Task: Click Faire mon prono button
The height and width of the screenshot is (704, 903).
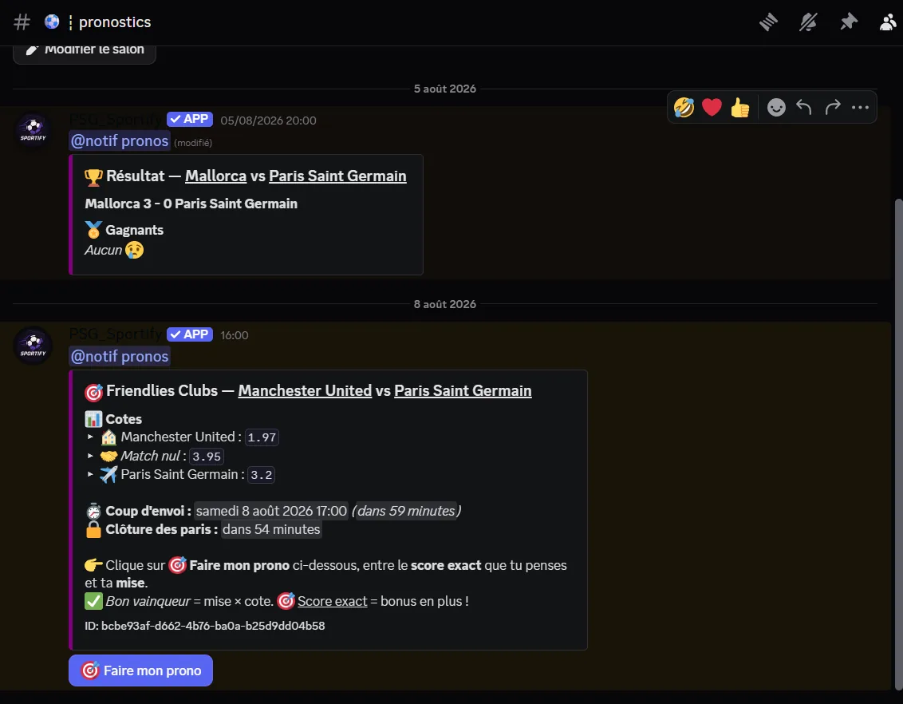Action: click(x=140, y=670)
